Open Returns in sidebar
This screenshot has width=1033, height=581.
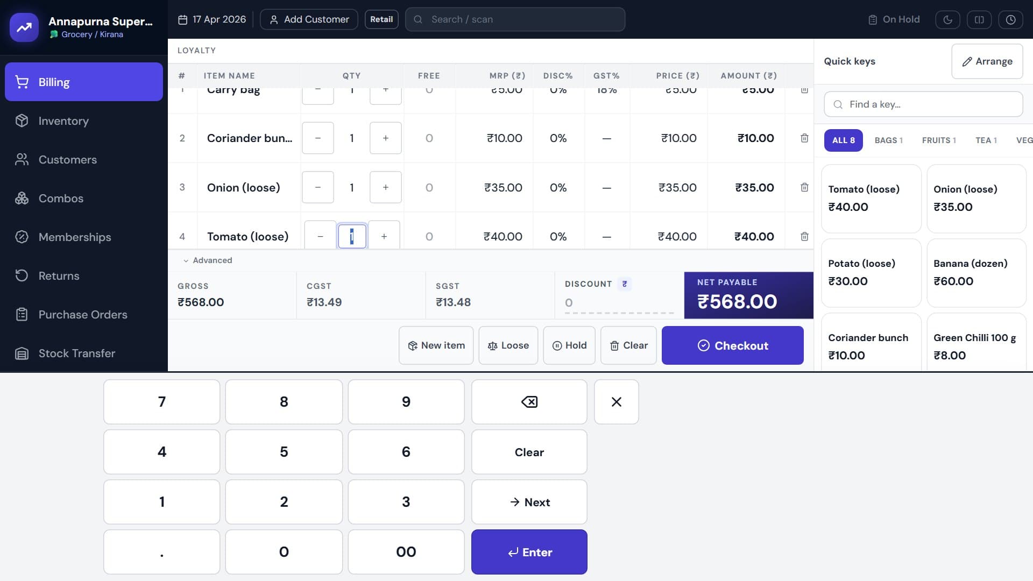tap(83, 275)
